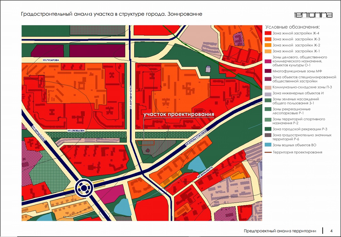The width and height of the screenshot is (341, 237).
Task: Click the dark purple МФ zone swatch
Action: pos(268,71)
